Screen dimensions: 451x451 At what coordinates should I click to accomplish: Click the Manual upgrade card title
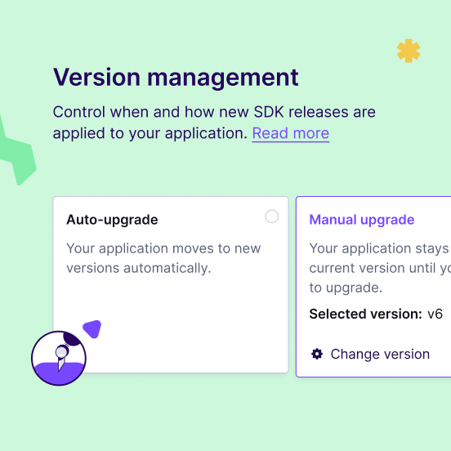[x=362, y=220]
